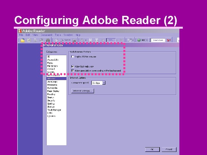Screen dimensions: 207x155
Task: Open the zoom tool dropdown arrow
Action: point(86,40)
